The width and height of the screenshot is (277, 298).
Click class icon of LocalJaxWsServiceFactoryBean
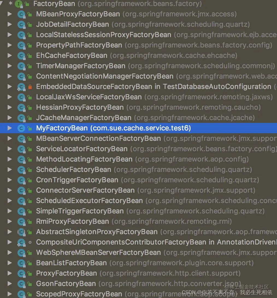[x=21, y=97]
